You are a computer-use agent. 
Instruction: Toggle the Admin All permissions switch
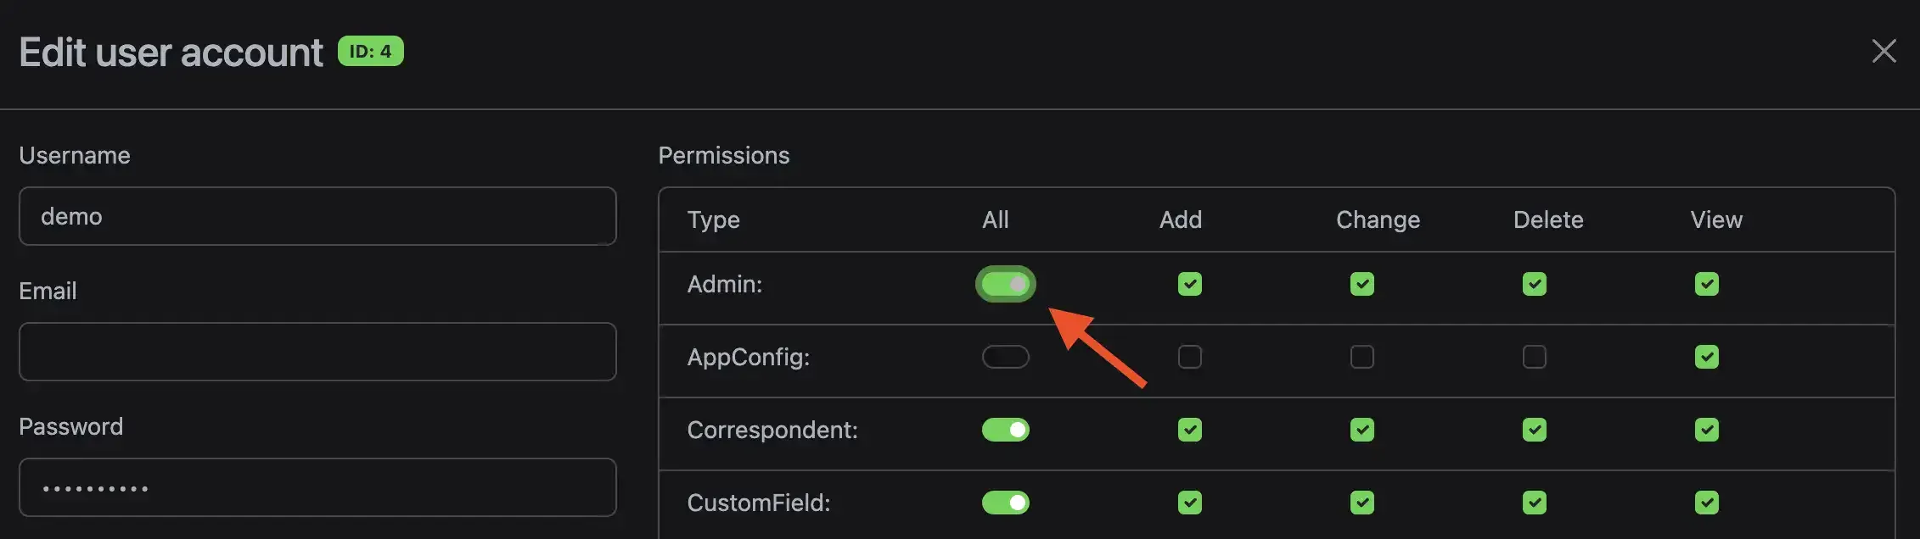click(x=1006, y=284)
